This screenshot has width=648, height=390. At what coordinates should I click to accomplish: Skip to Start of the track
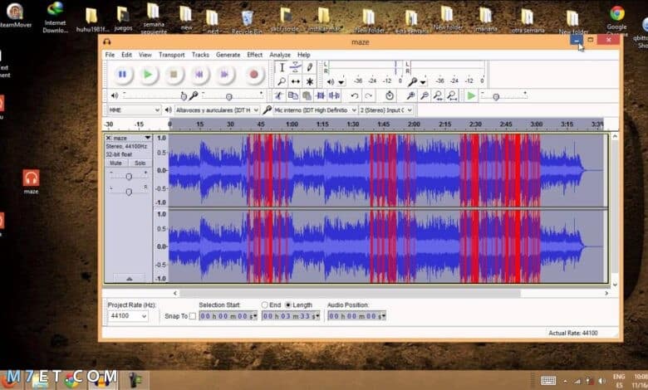point(199,75)
